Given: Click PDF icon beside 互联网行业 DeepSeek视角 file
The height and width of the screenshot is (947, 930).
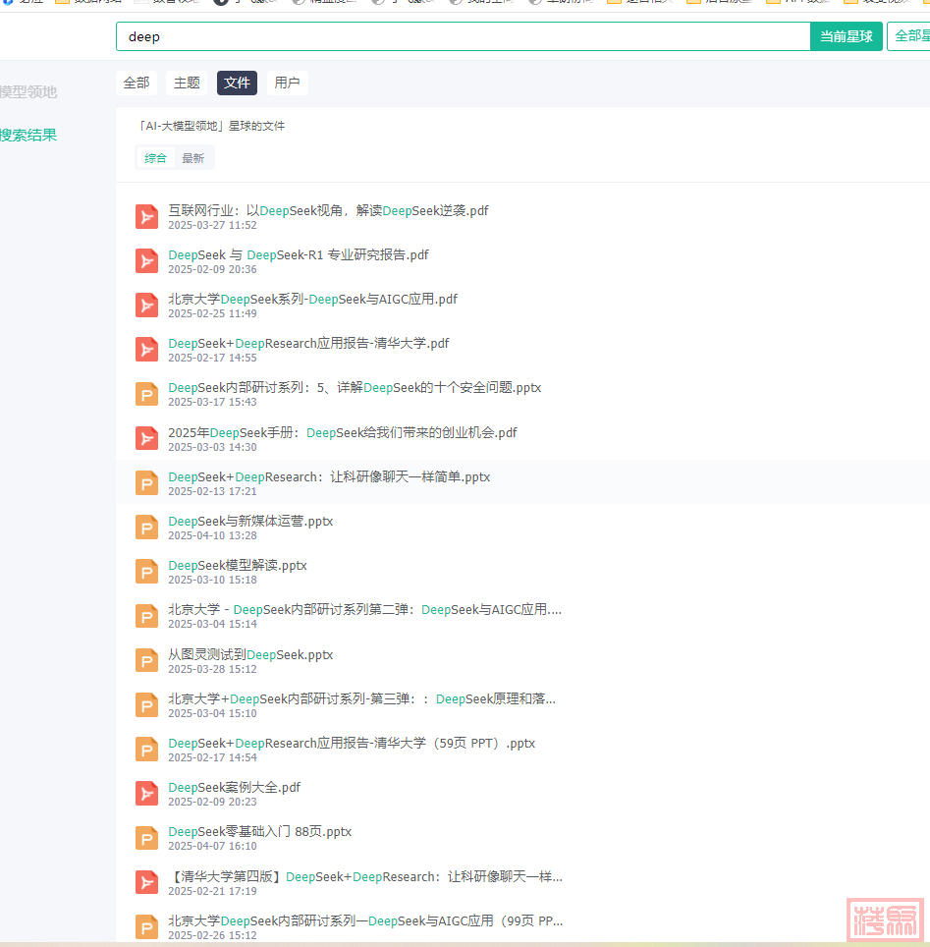Looking at the screenshot, I should click(146, 216).
